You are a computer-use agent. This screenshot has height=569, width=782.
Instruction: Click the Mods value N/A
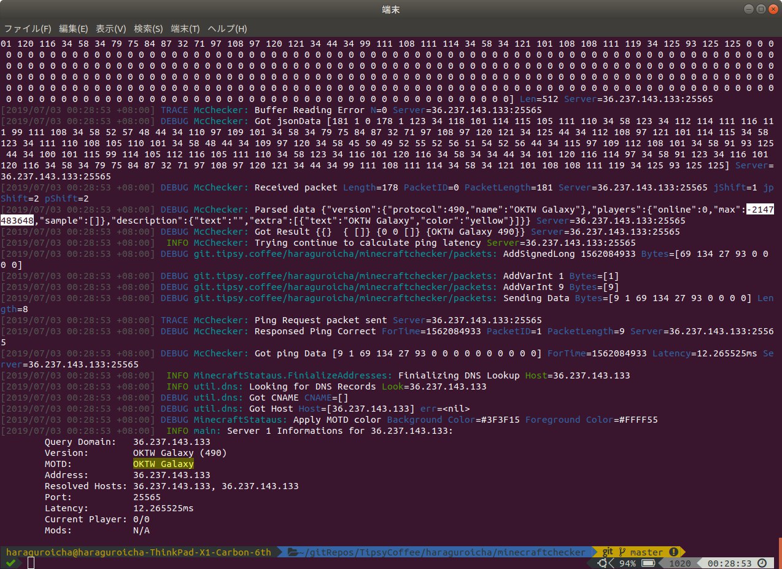141,530
